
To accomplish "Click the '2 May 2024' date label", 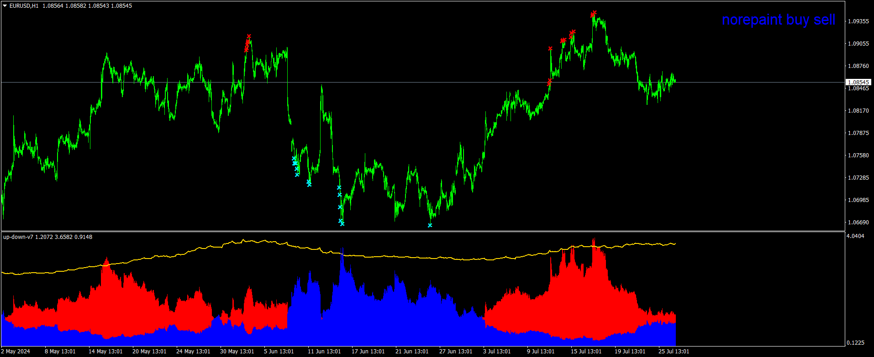I will (x=16, y=352).
